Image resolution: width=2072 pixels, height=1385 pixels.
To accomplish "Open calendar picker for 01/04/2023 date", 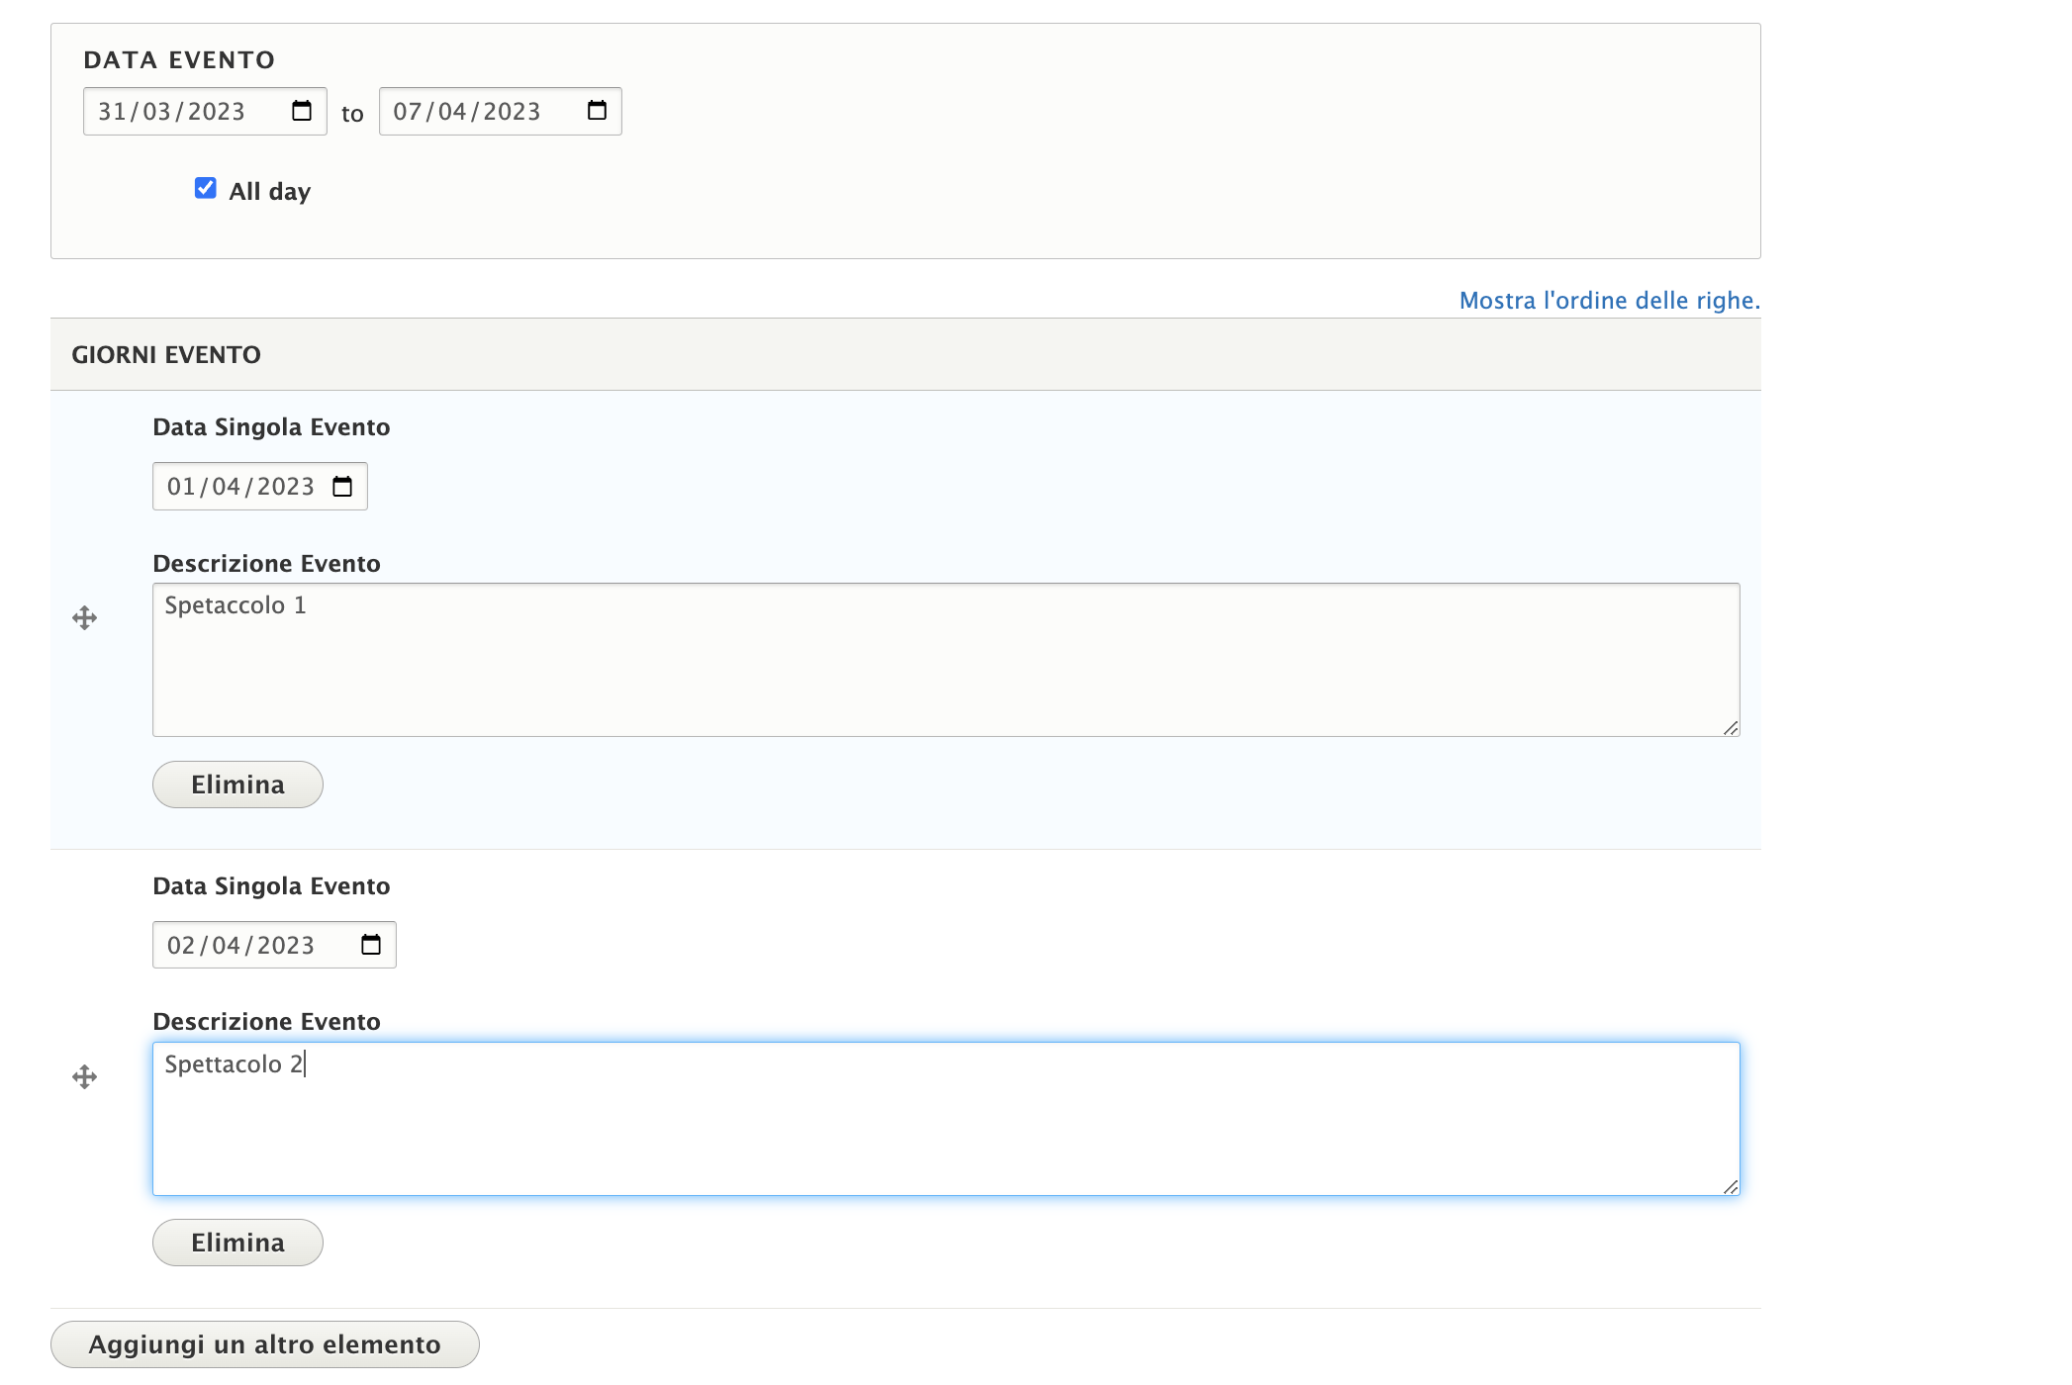I will point(342,487).
